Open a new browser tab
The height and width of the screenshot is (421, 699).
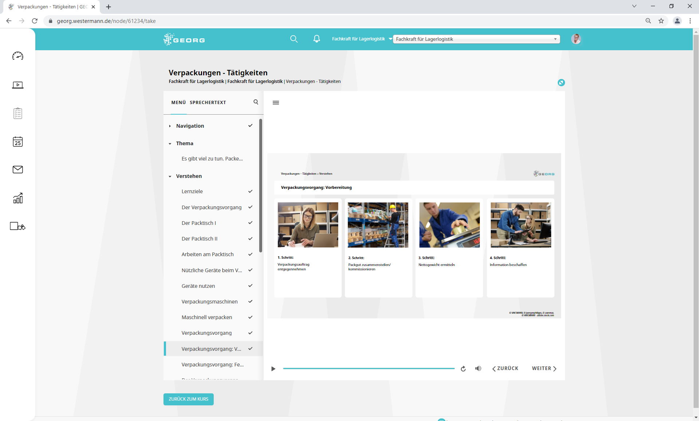click(x=108, y=7)
